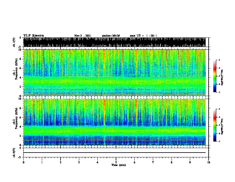This screenshot has height=182, width=235.
Task: Click time axis tick label 10
Action: pyautogui.click(x=209, y=162)
